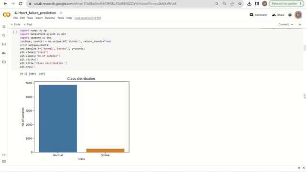Open the Colab account avatar
This screenshot has height=172, width=306.
tap(298, 15)
